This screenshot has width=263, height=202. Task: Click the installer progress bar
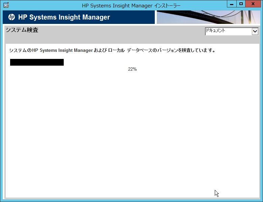37,62
